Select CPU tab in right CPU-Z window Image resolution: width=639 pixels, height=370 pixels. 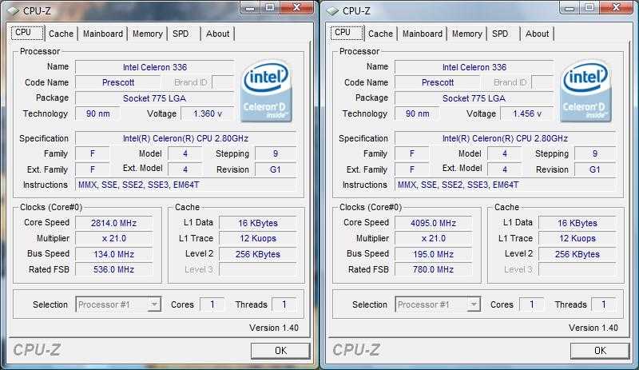[347, 33]
